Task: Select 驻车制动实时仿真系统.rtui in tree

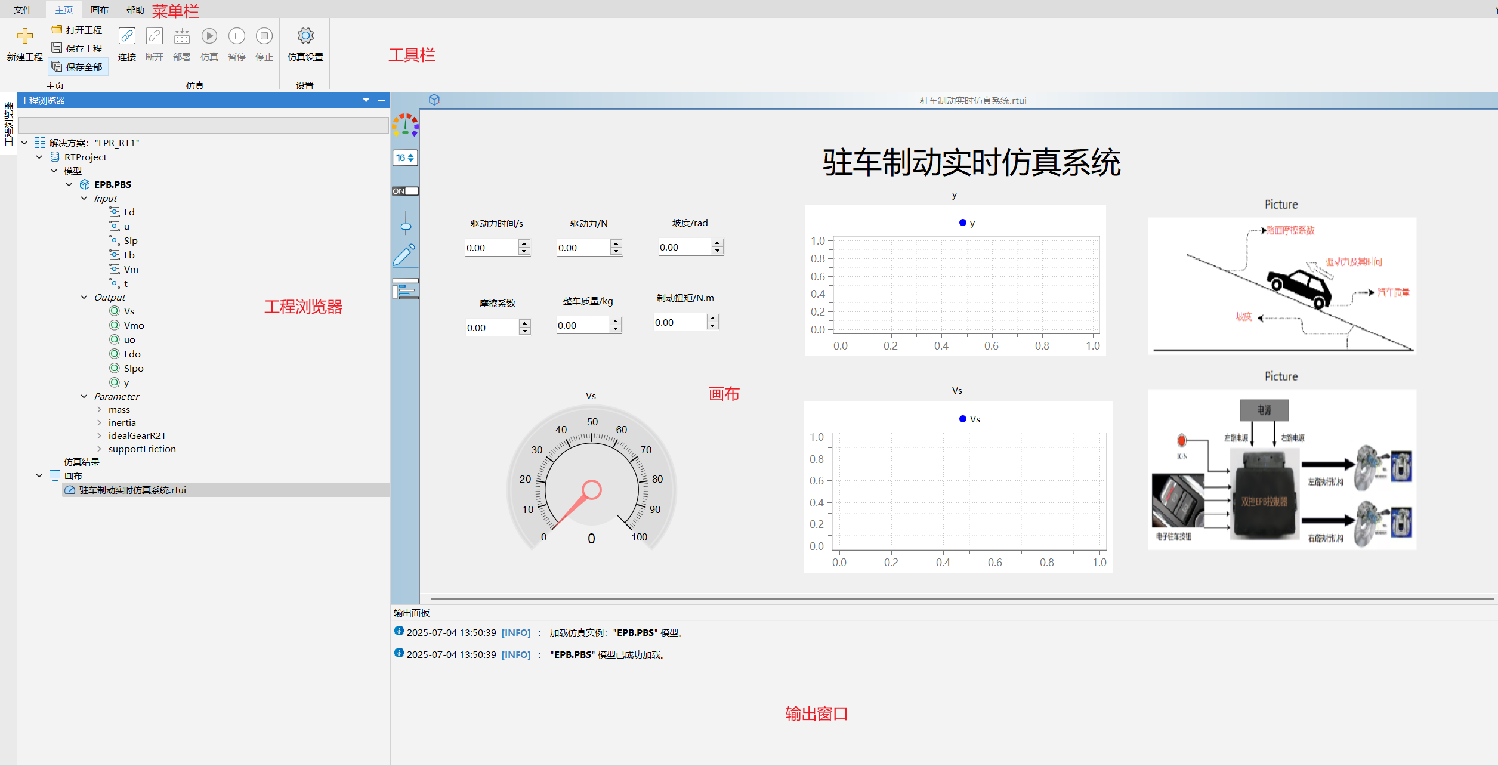Action: click(226, 490)
